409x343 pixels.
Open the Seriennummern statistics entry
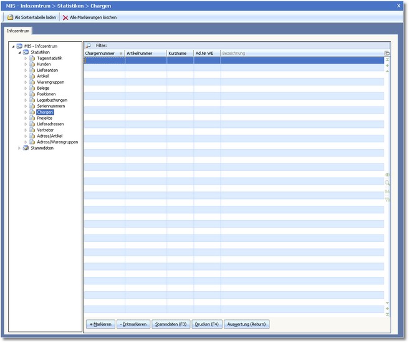click(51, 106)
